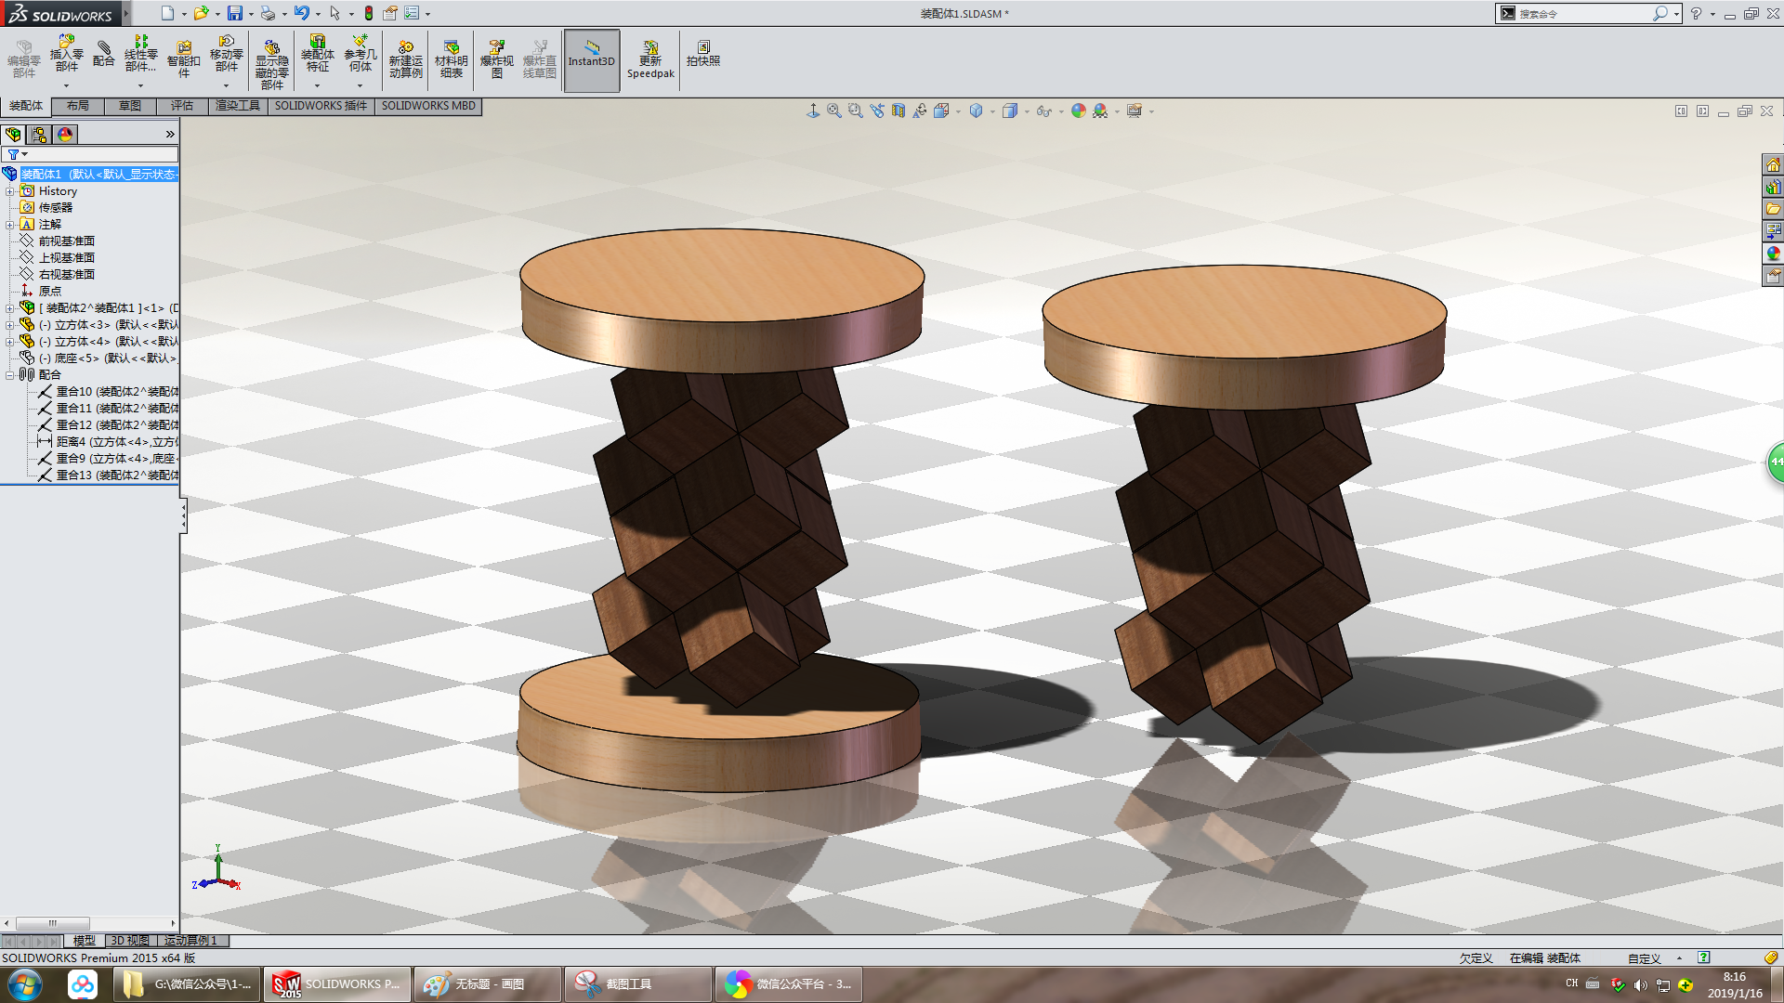Open the SOLIDWORKS MBD tab
This screenshot has height=1003, width=1784.
tap(428, 106)
